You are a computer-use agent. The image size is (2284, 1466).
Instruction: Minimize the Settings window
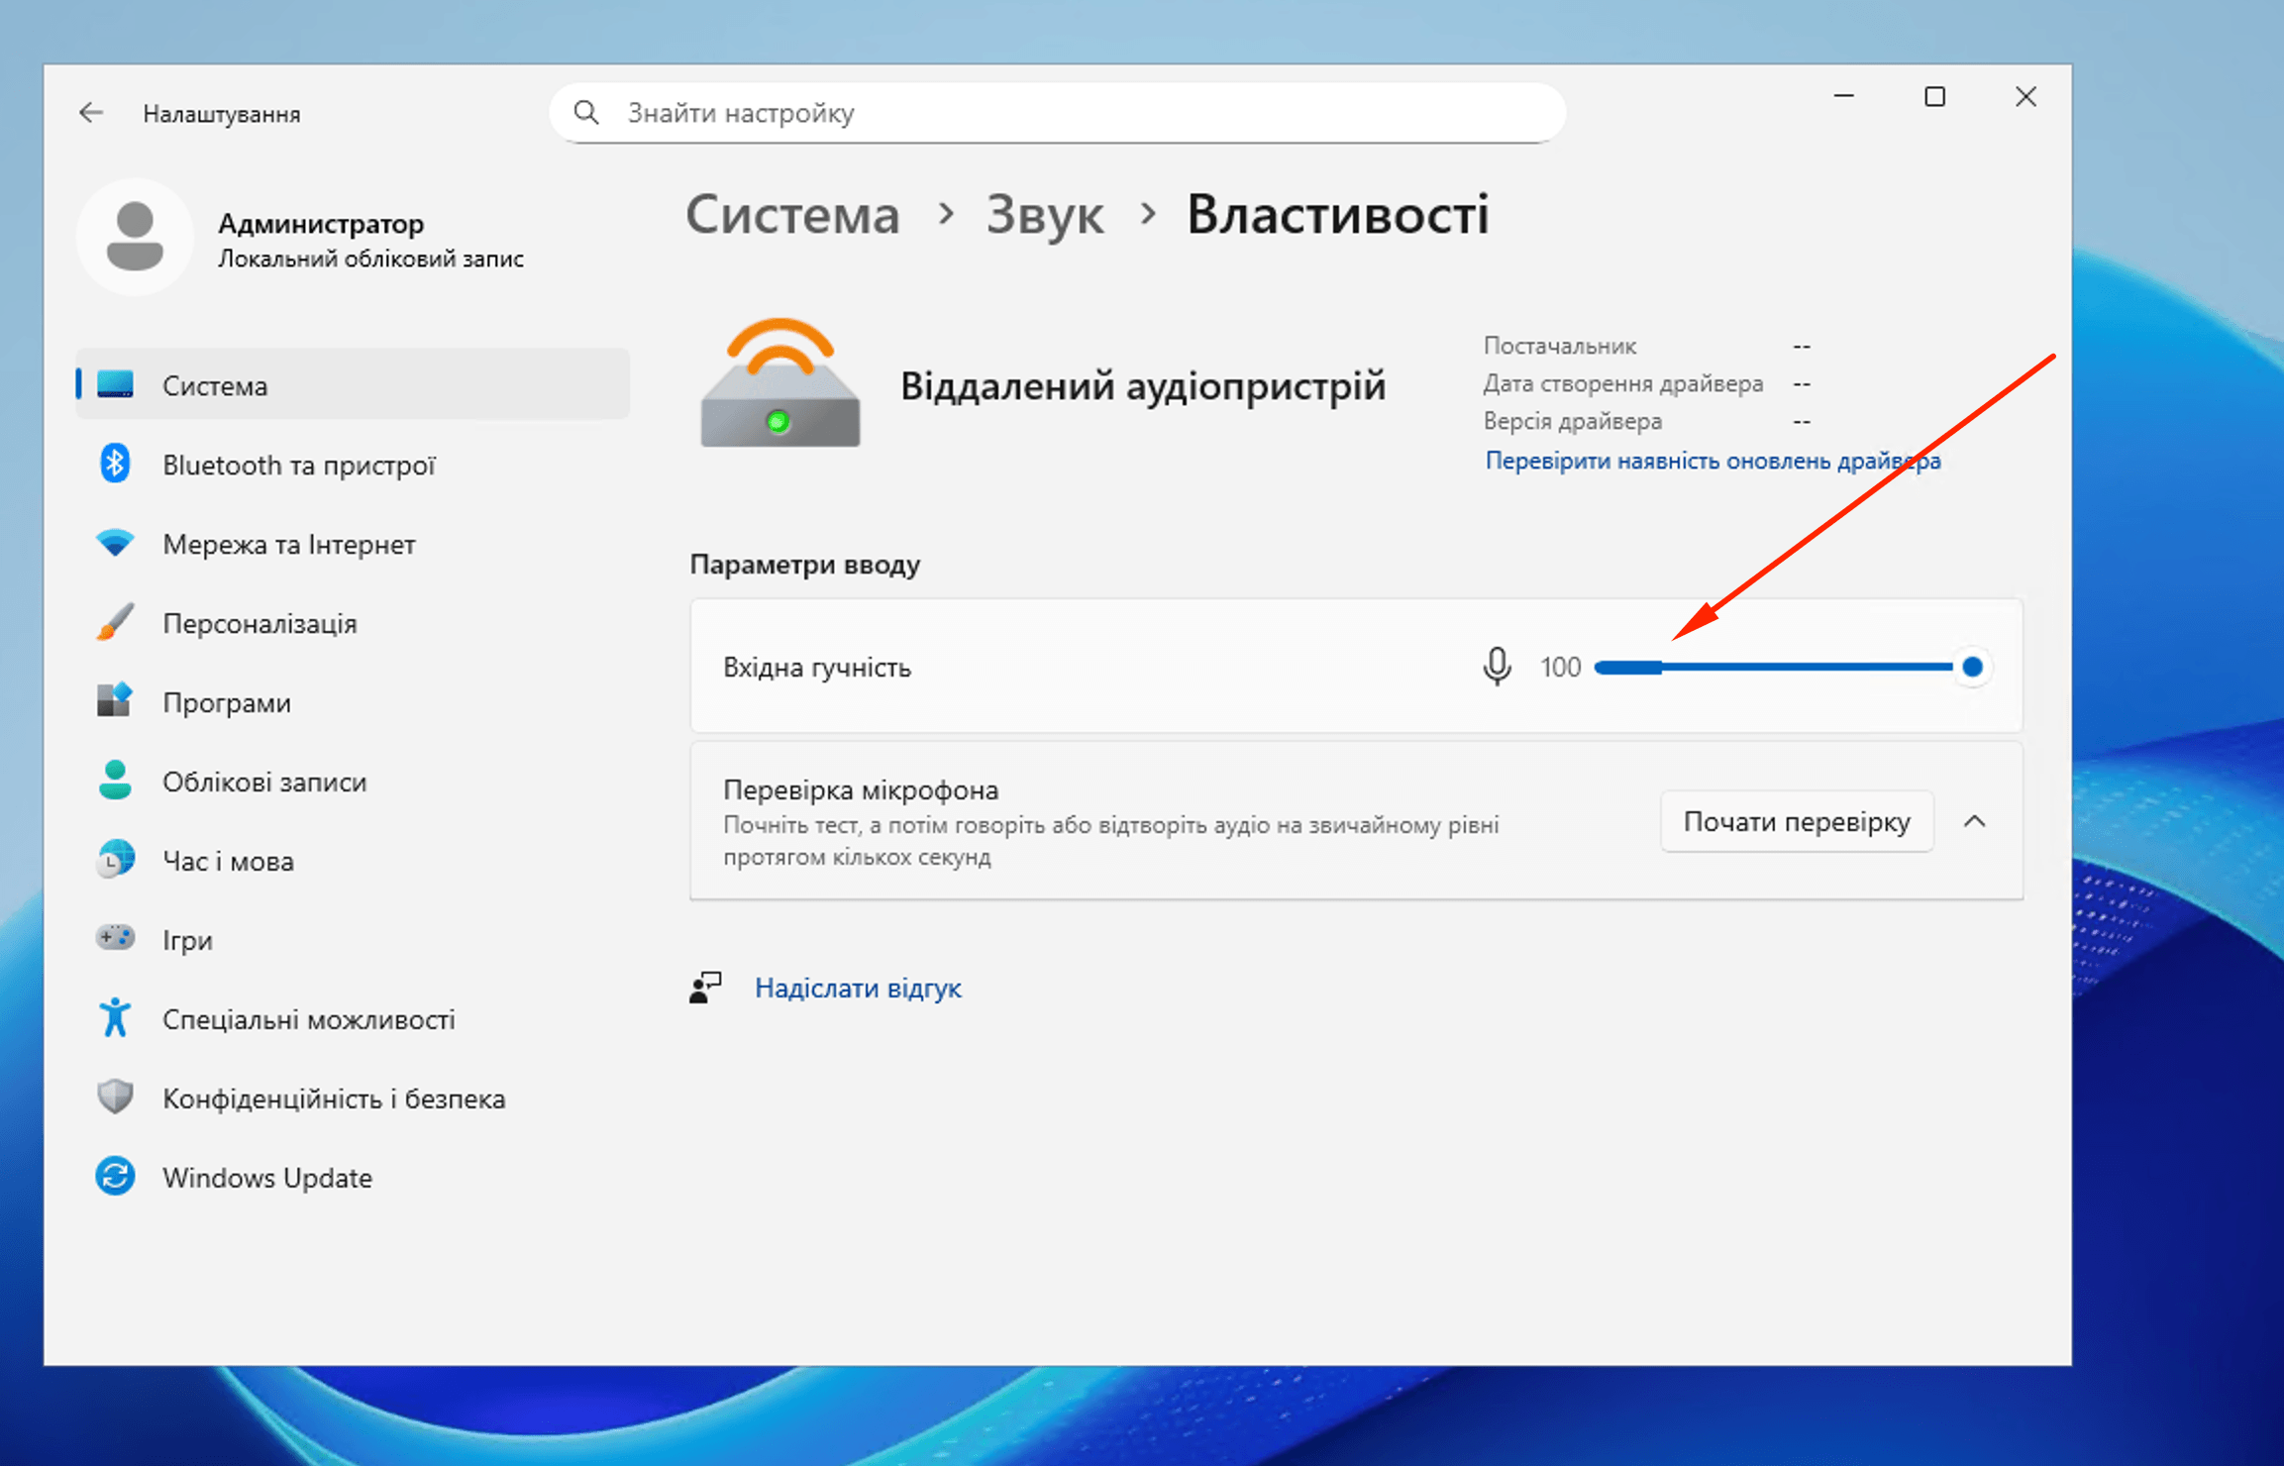[1843, 96]
